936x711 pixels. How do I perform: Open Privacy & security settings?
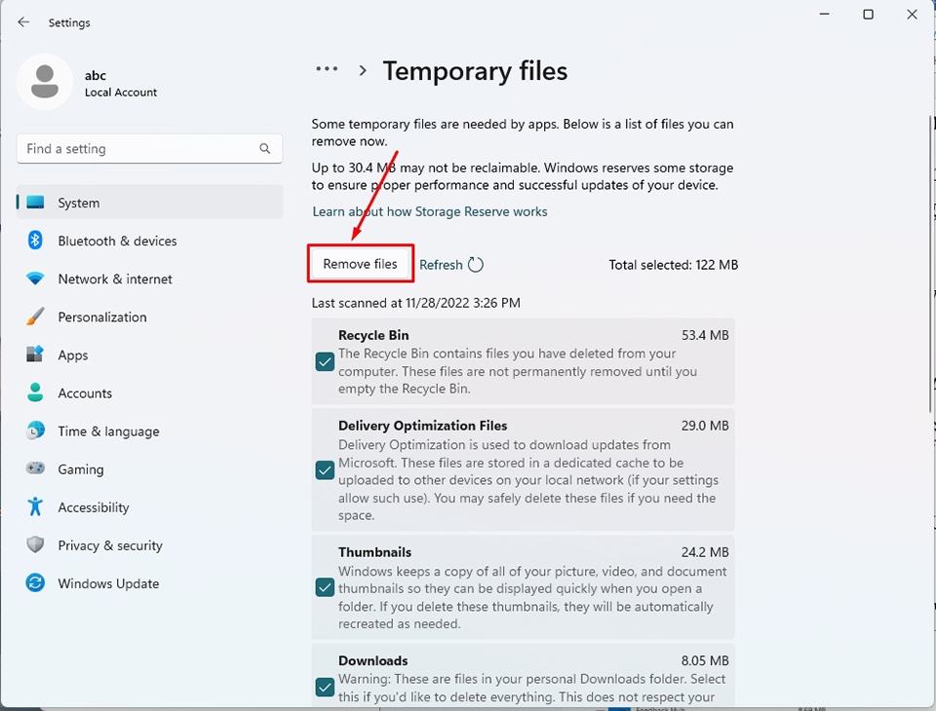[x=149, y=545]
